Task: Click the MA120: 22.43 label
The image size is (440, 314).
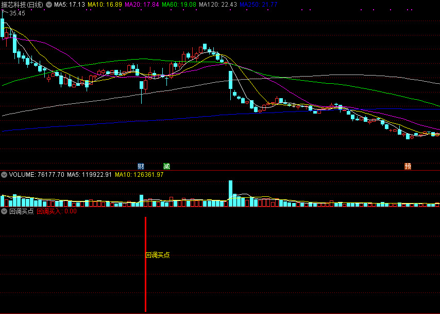Action: pos(218,5)
